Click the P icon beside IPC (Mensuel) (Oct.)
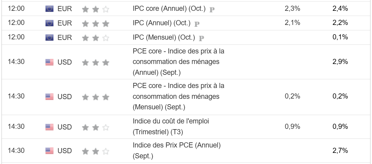 tap(202, 38)
